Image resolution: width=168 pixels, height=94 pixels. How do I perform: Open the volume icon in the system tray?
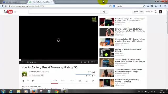coord(155,92)
